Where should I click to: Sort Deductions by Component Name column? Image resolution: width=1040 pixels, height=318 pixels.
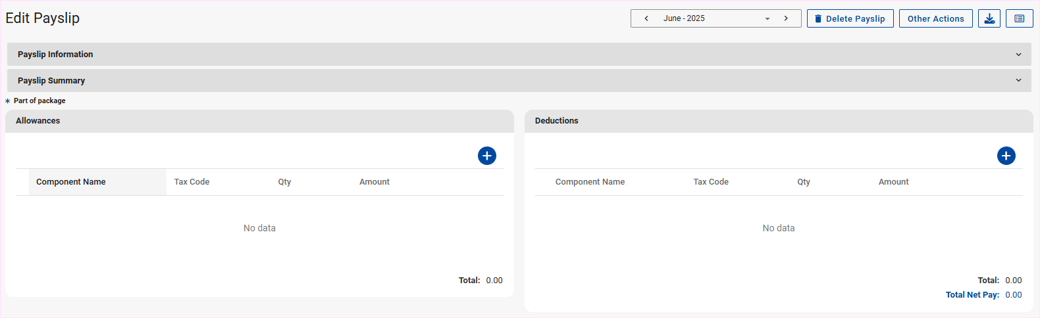click(x=590, y=182)
